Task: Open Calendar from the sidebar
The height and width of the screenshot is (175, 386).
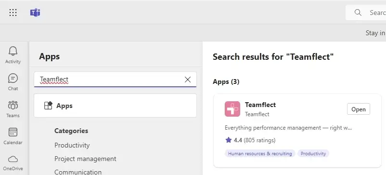Action: (x=13, y=136)
